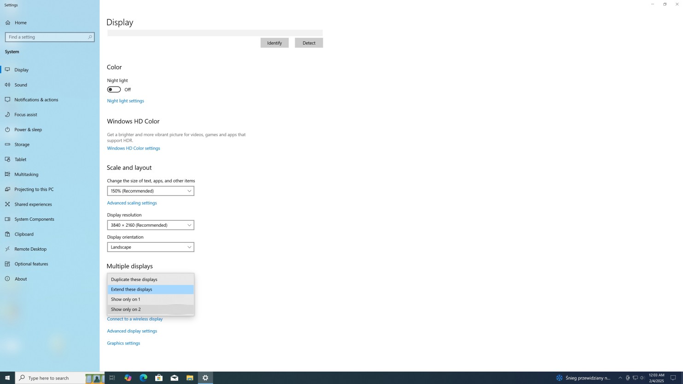Open Graphics settings link
Image resolution: width=683 pixels, height=384 pixels.
(123, 344)
